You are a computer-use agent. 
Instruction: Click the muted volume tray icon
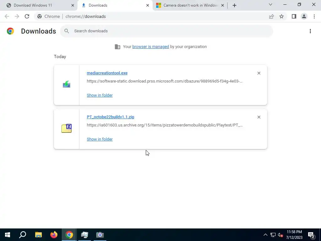pos(280,235)
